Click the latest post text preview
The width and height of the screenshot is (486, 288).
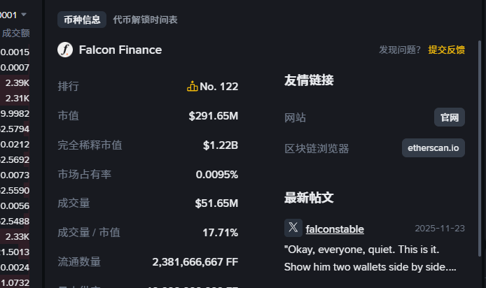pyautogui.click(x=370, y=257)
